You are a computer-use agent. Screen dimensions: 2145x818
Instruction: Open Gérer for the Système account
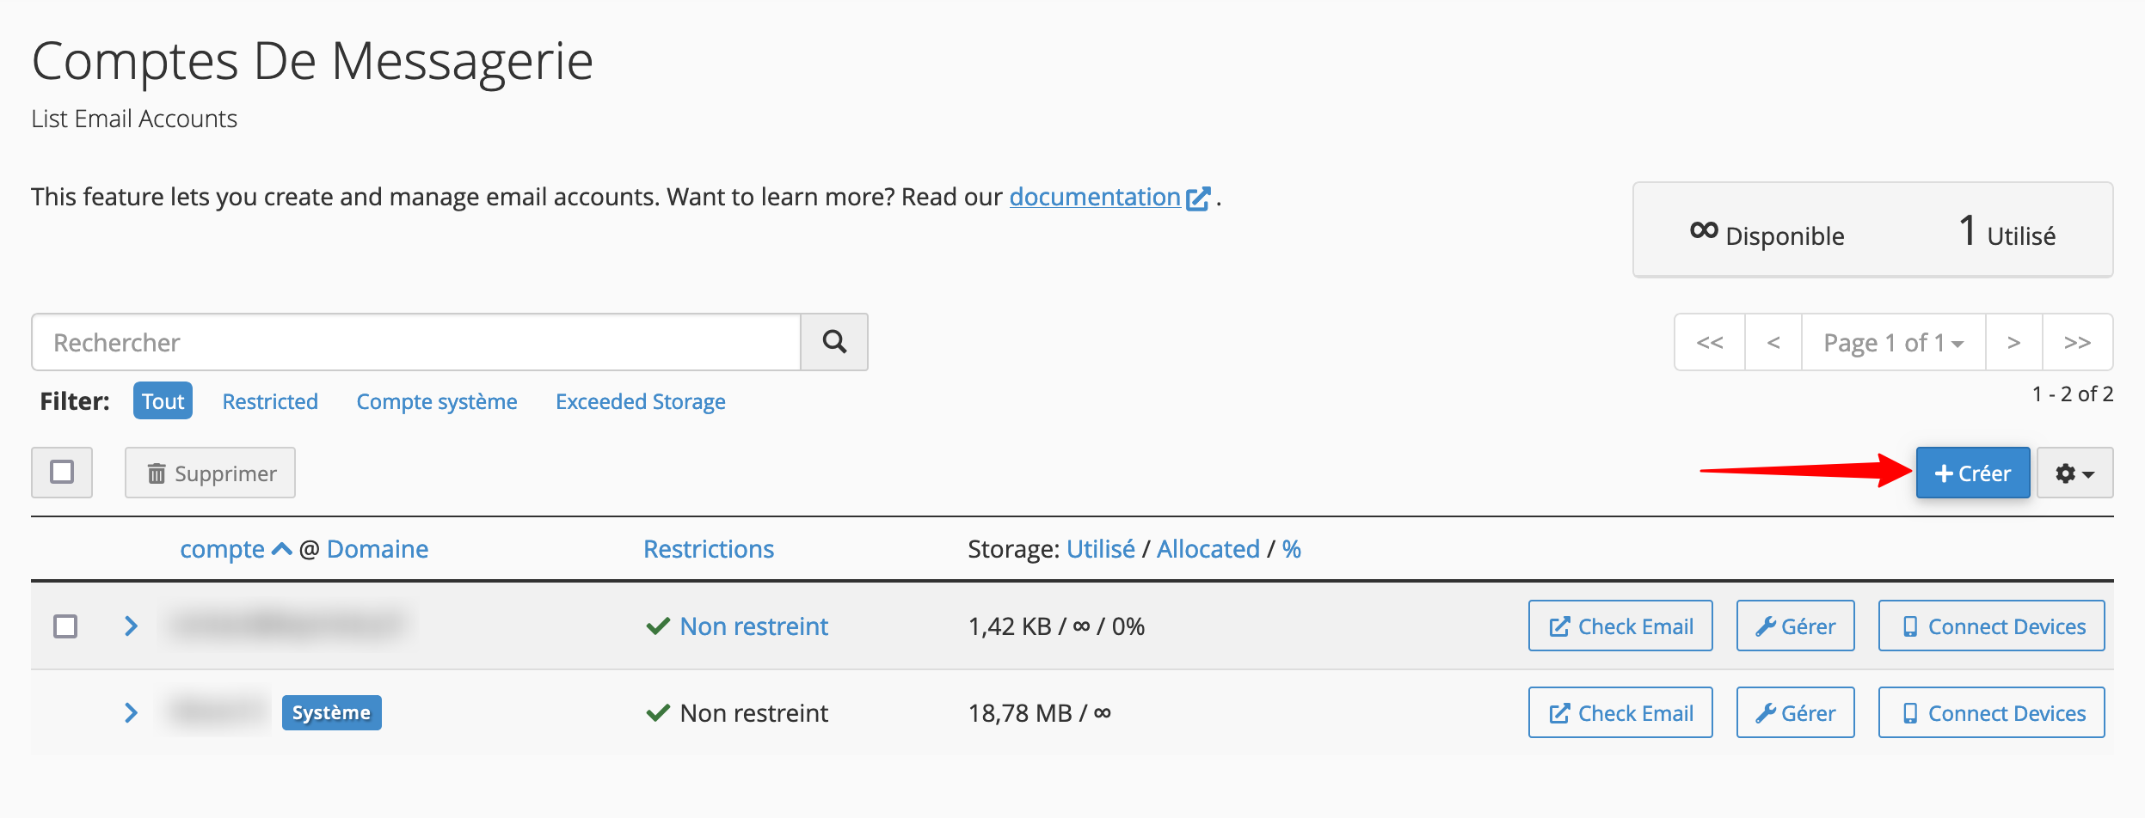click(x=1795, y=713)
